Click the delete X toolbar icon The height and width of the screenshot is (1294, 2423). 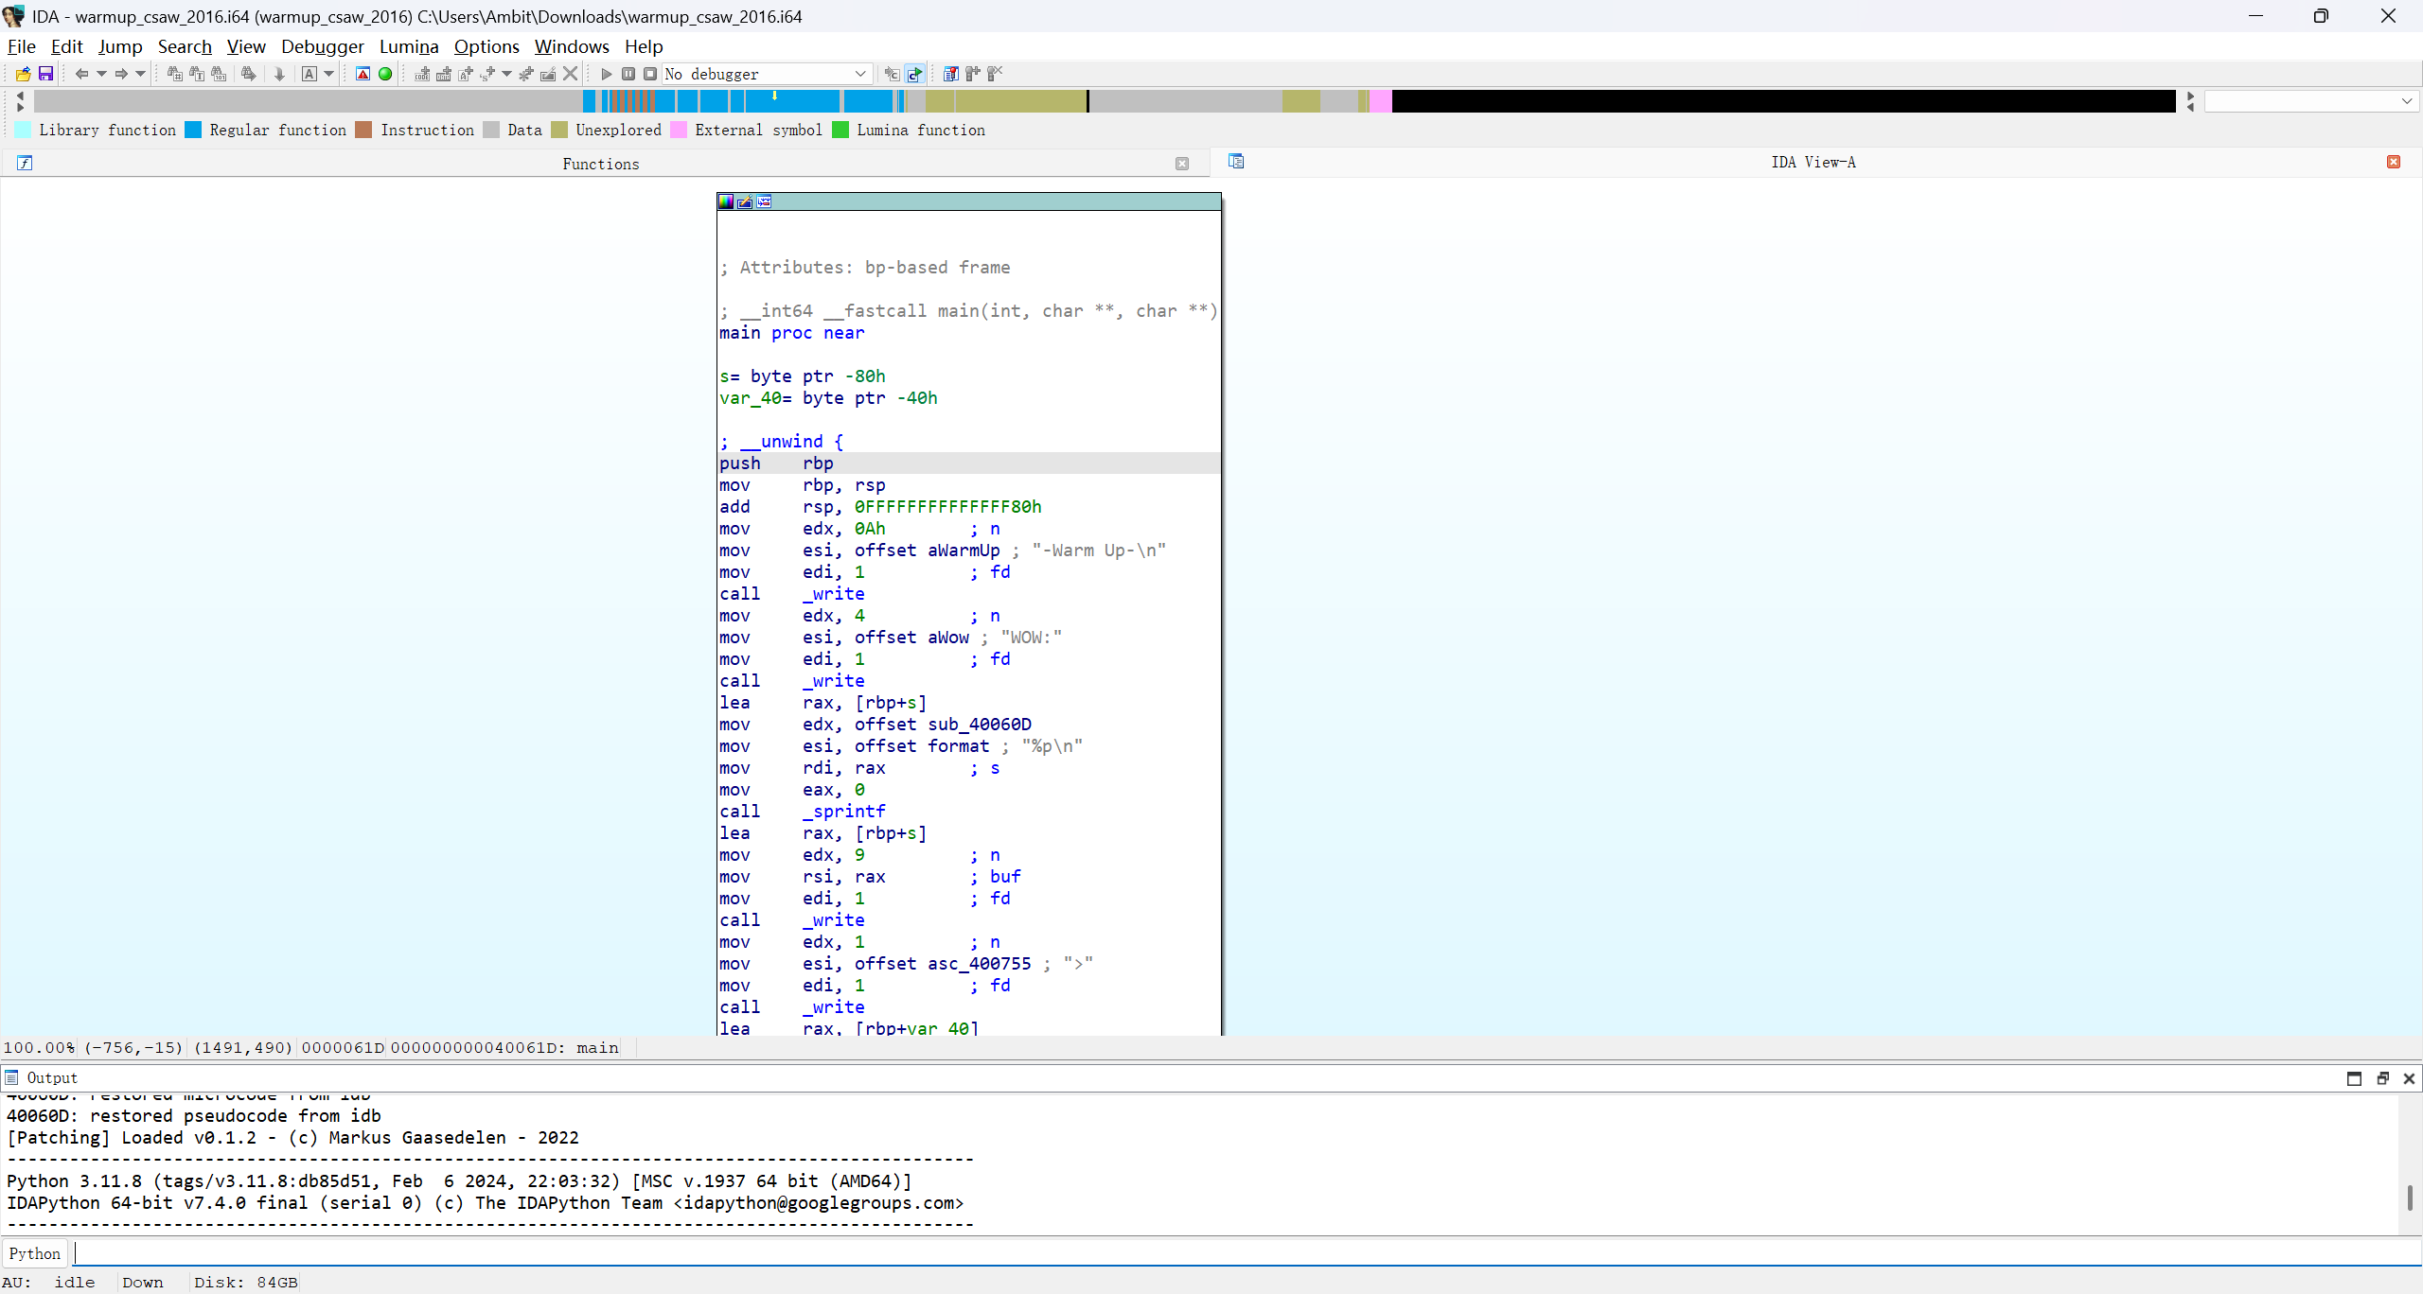(x=570, y=74)
